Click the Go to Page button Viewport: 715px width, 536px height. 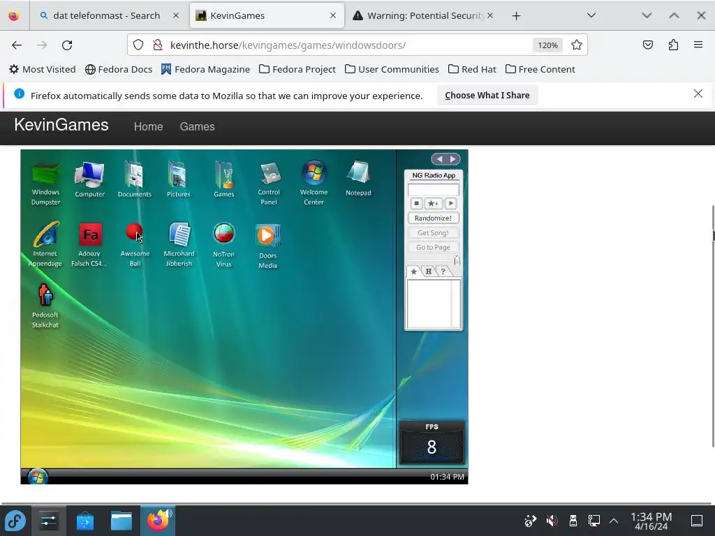pyautogui.click(x=433, y=247)
